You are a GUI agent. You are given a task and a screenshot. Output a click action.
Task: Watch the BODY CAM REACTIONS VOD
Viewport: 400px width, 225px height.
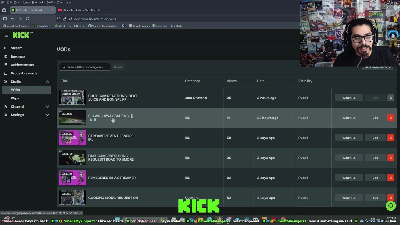(x=349, y=98)
